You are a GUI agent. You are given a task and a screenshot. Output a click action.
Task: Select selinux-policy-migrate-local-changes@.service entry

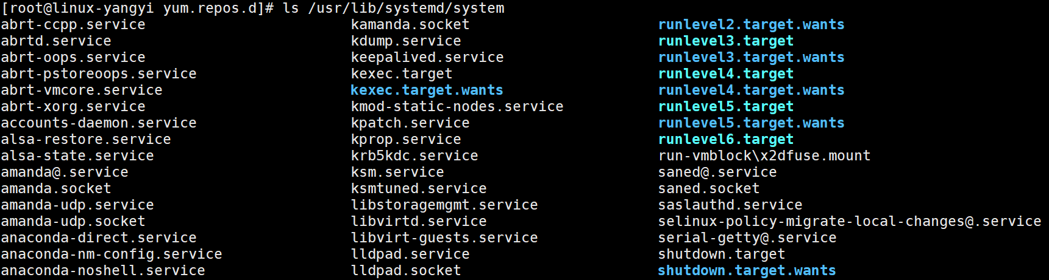849,222
